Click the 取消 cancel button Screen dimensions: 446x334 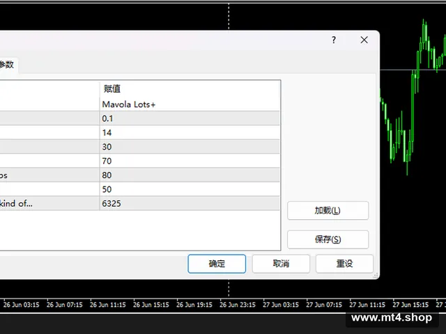(281, 264)
